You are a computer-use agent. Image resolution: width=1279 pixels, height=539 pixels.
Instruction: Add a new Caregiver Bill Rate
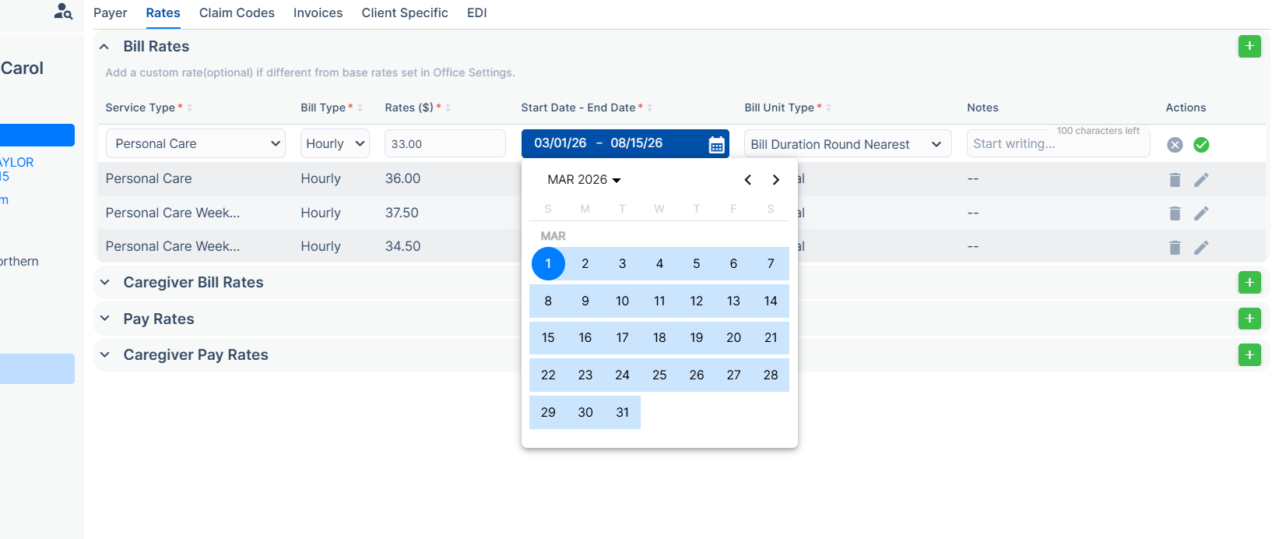click(x=1249, y=282)
